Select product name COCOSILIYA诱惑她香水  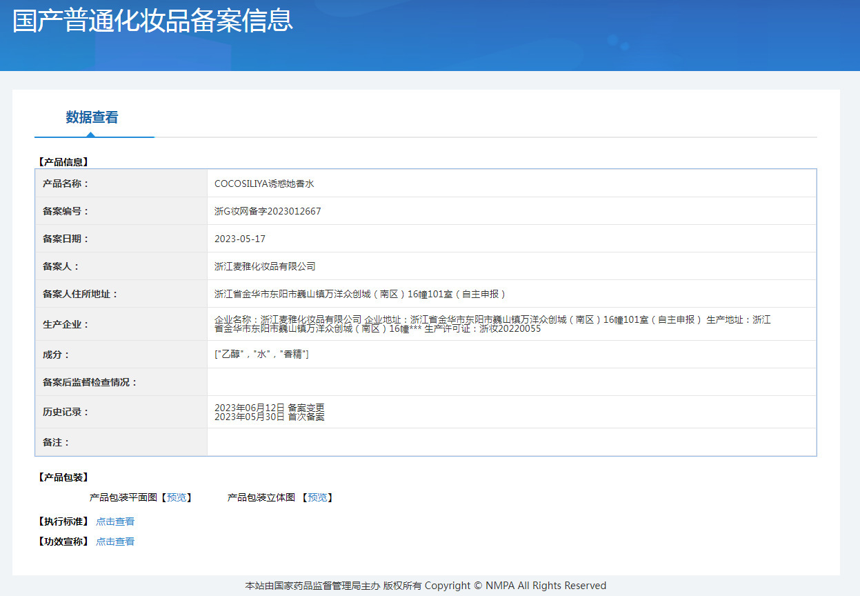tap(264, 183)
